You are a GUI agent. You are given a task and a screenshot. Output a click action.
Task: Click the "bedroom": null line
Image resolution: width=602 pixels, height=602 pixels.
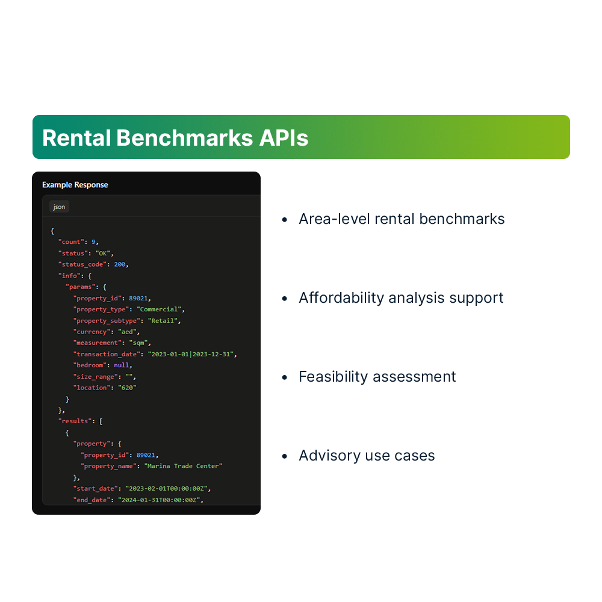[x=102, y=365]
